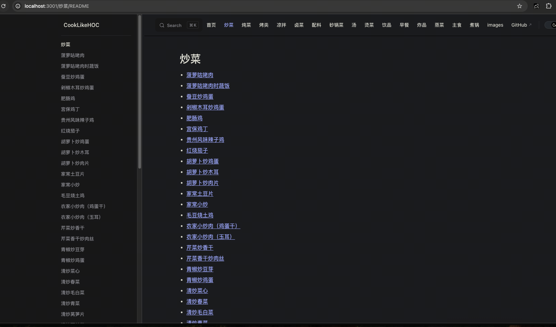Screen dimensions: 556x327
Task: Click the external-link arrow next to GitHub
Action: [530, 24]
